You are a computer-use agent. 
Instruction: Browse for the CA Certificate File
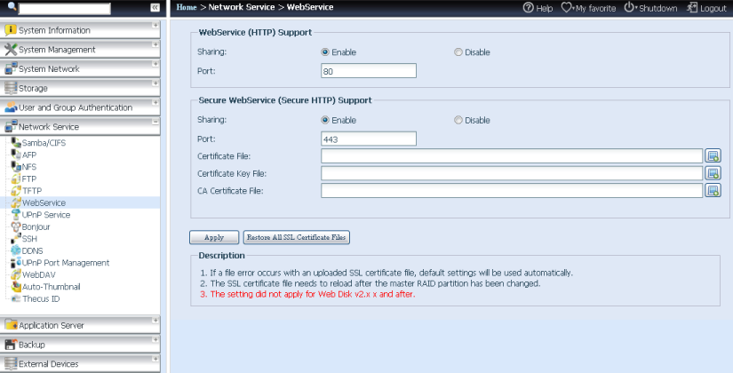[713, 190]
